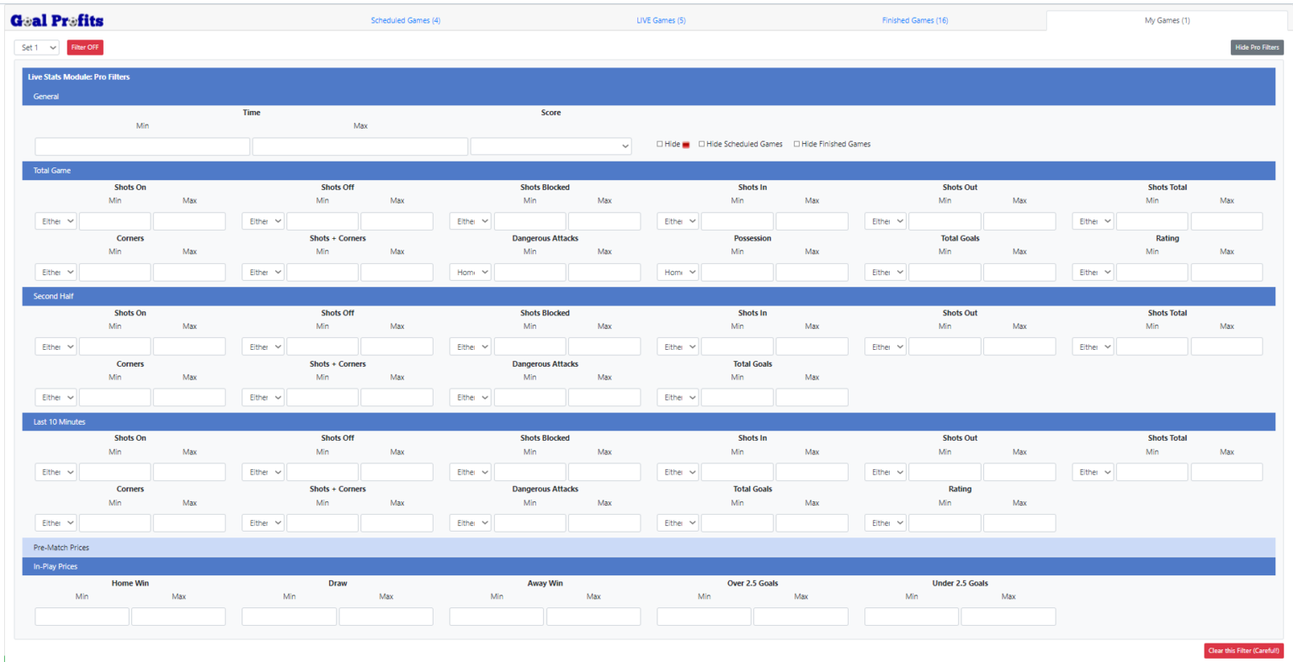Open Possession Home dropdown in Total Game
The image size is (1293, 662).
click(677, 272)
